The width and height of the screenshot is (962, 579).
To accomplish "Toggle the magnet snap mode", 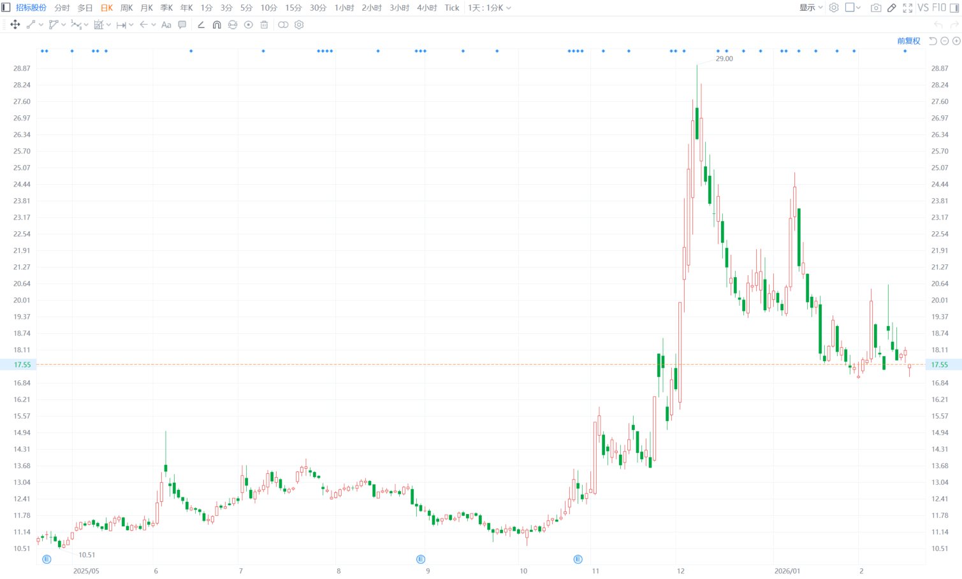I will (217, 25).
